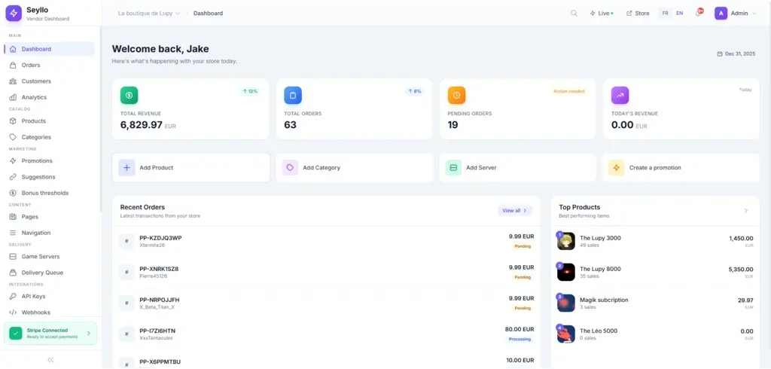Toggle the Live mode indicator
This screenshot has width=771, height=369.
point(602,14)
